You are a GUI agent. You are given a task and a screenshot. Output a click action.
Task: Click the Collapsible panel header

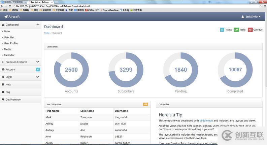209,104
